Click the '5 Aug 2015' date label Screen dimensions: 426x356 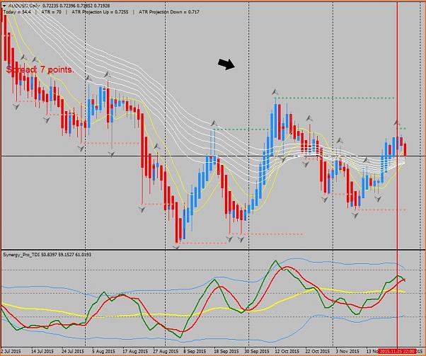click(x=102, y=351)
